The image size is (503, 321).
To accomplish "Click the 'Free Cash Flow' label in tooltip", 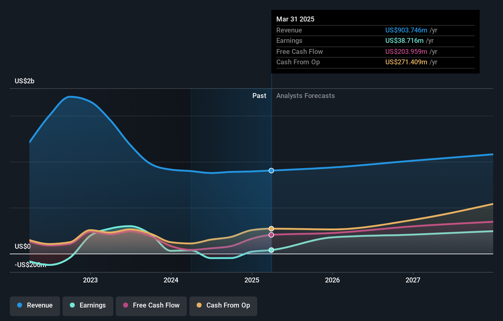I will (300, 52).
